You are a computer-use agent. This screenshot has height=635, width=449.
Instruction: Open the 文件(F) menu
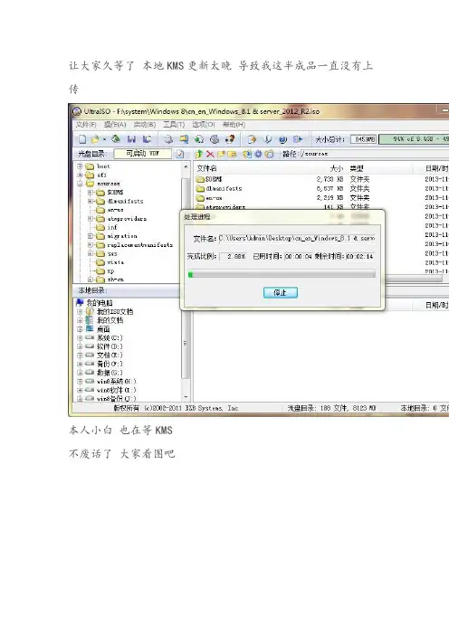pyautogui.click(x=86, y=124)
